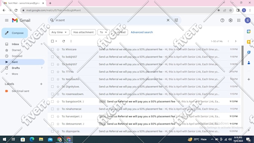The height and width of the screenshot is (143, 254).
Task: Open the select dropdown arrow beside select-all
Action: 56,41
